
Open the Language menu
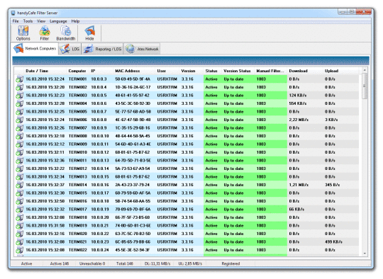[58, 21]
